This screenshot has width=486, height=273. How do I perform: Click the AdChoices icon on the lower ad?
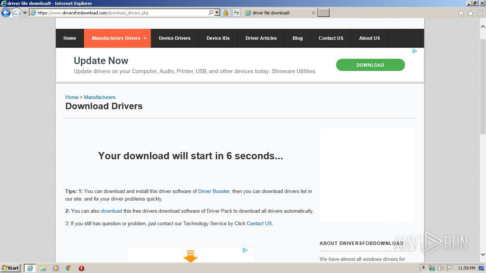pyautogui.click(x=245, y=250)
